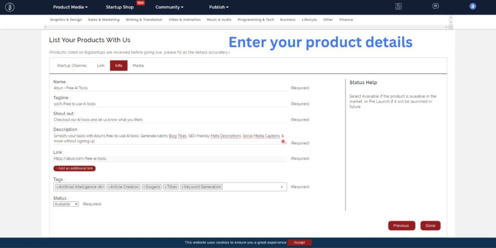Open the Business category

288,19
